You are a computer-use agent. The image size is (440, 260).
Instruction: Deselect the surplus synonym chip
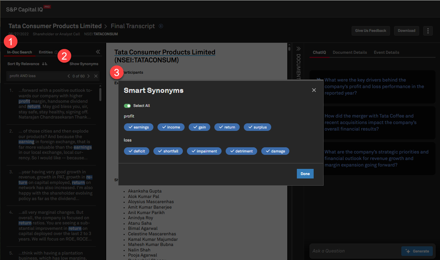[x=257, y=127]
